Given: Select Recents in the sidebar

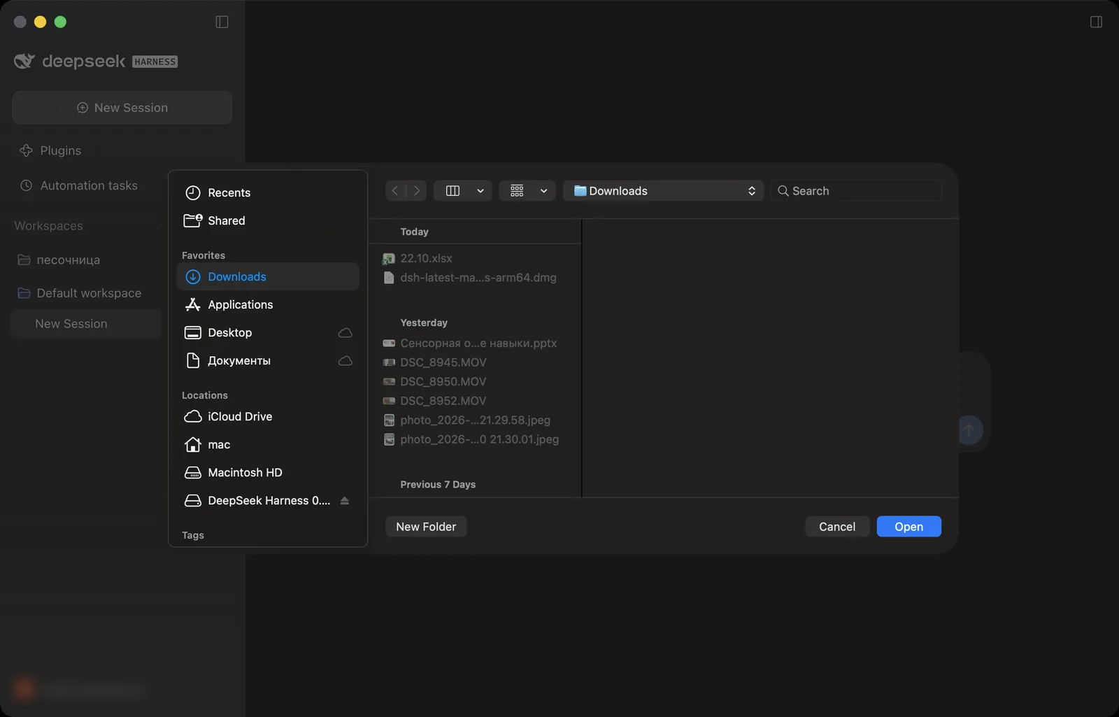Looking at the screenshot, I should (x=268, y=192).
